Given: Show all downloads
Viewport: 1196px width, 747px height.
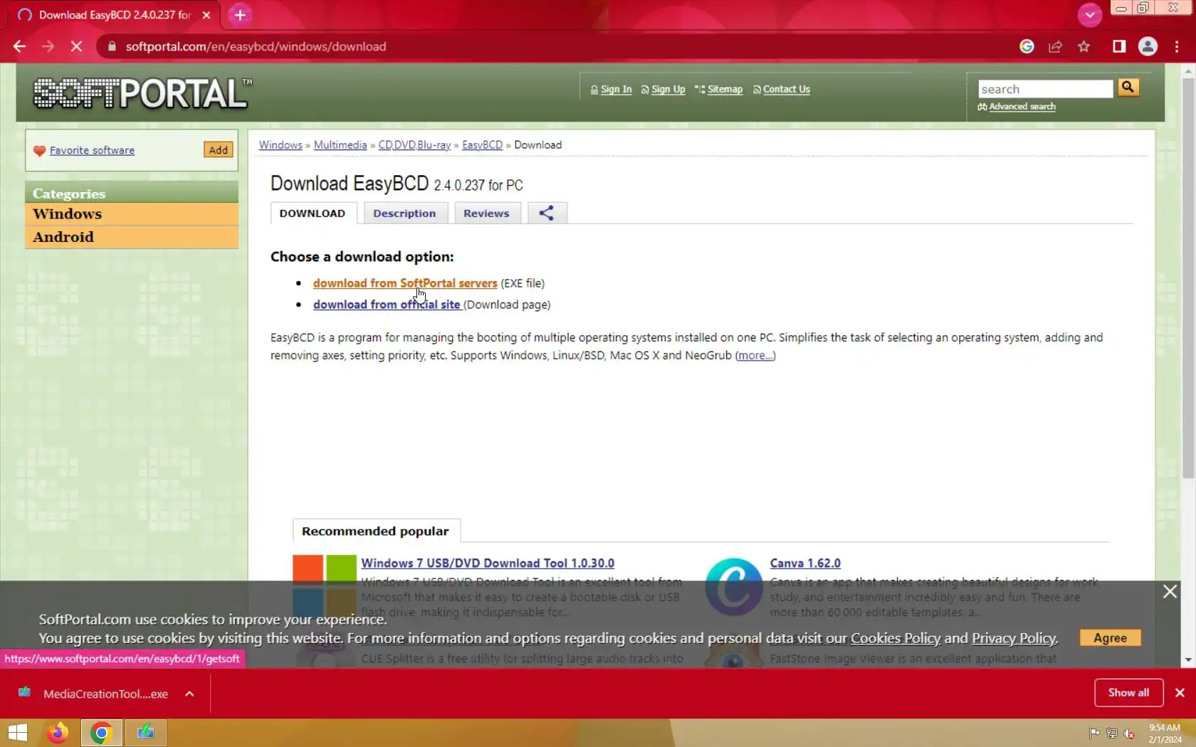Looking at the screenshot, I should pyautogui.click(x=1128, y=693).
